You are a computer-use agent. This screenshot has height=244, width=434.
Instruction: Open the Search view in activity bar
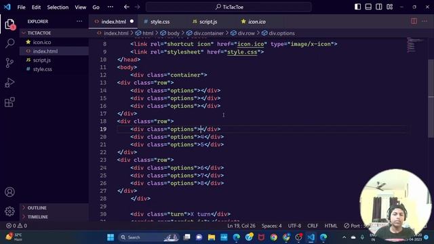(9, 43)
